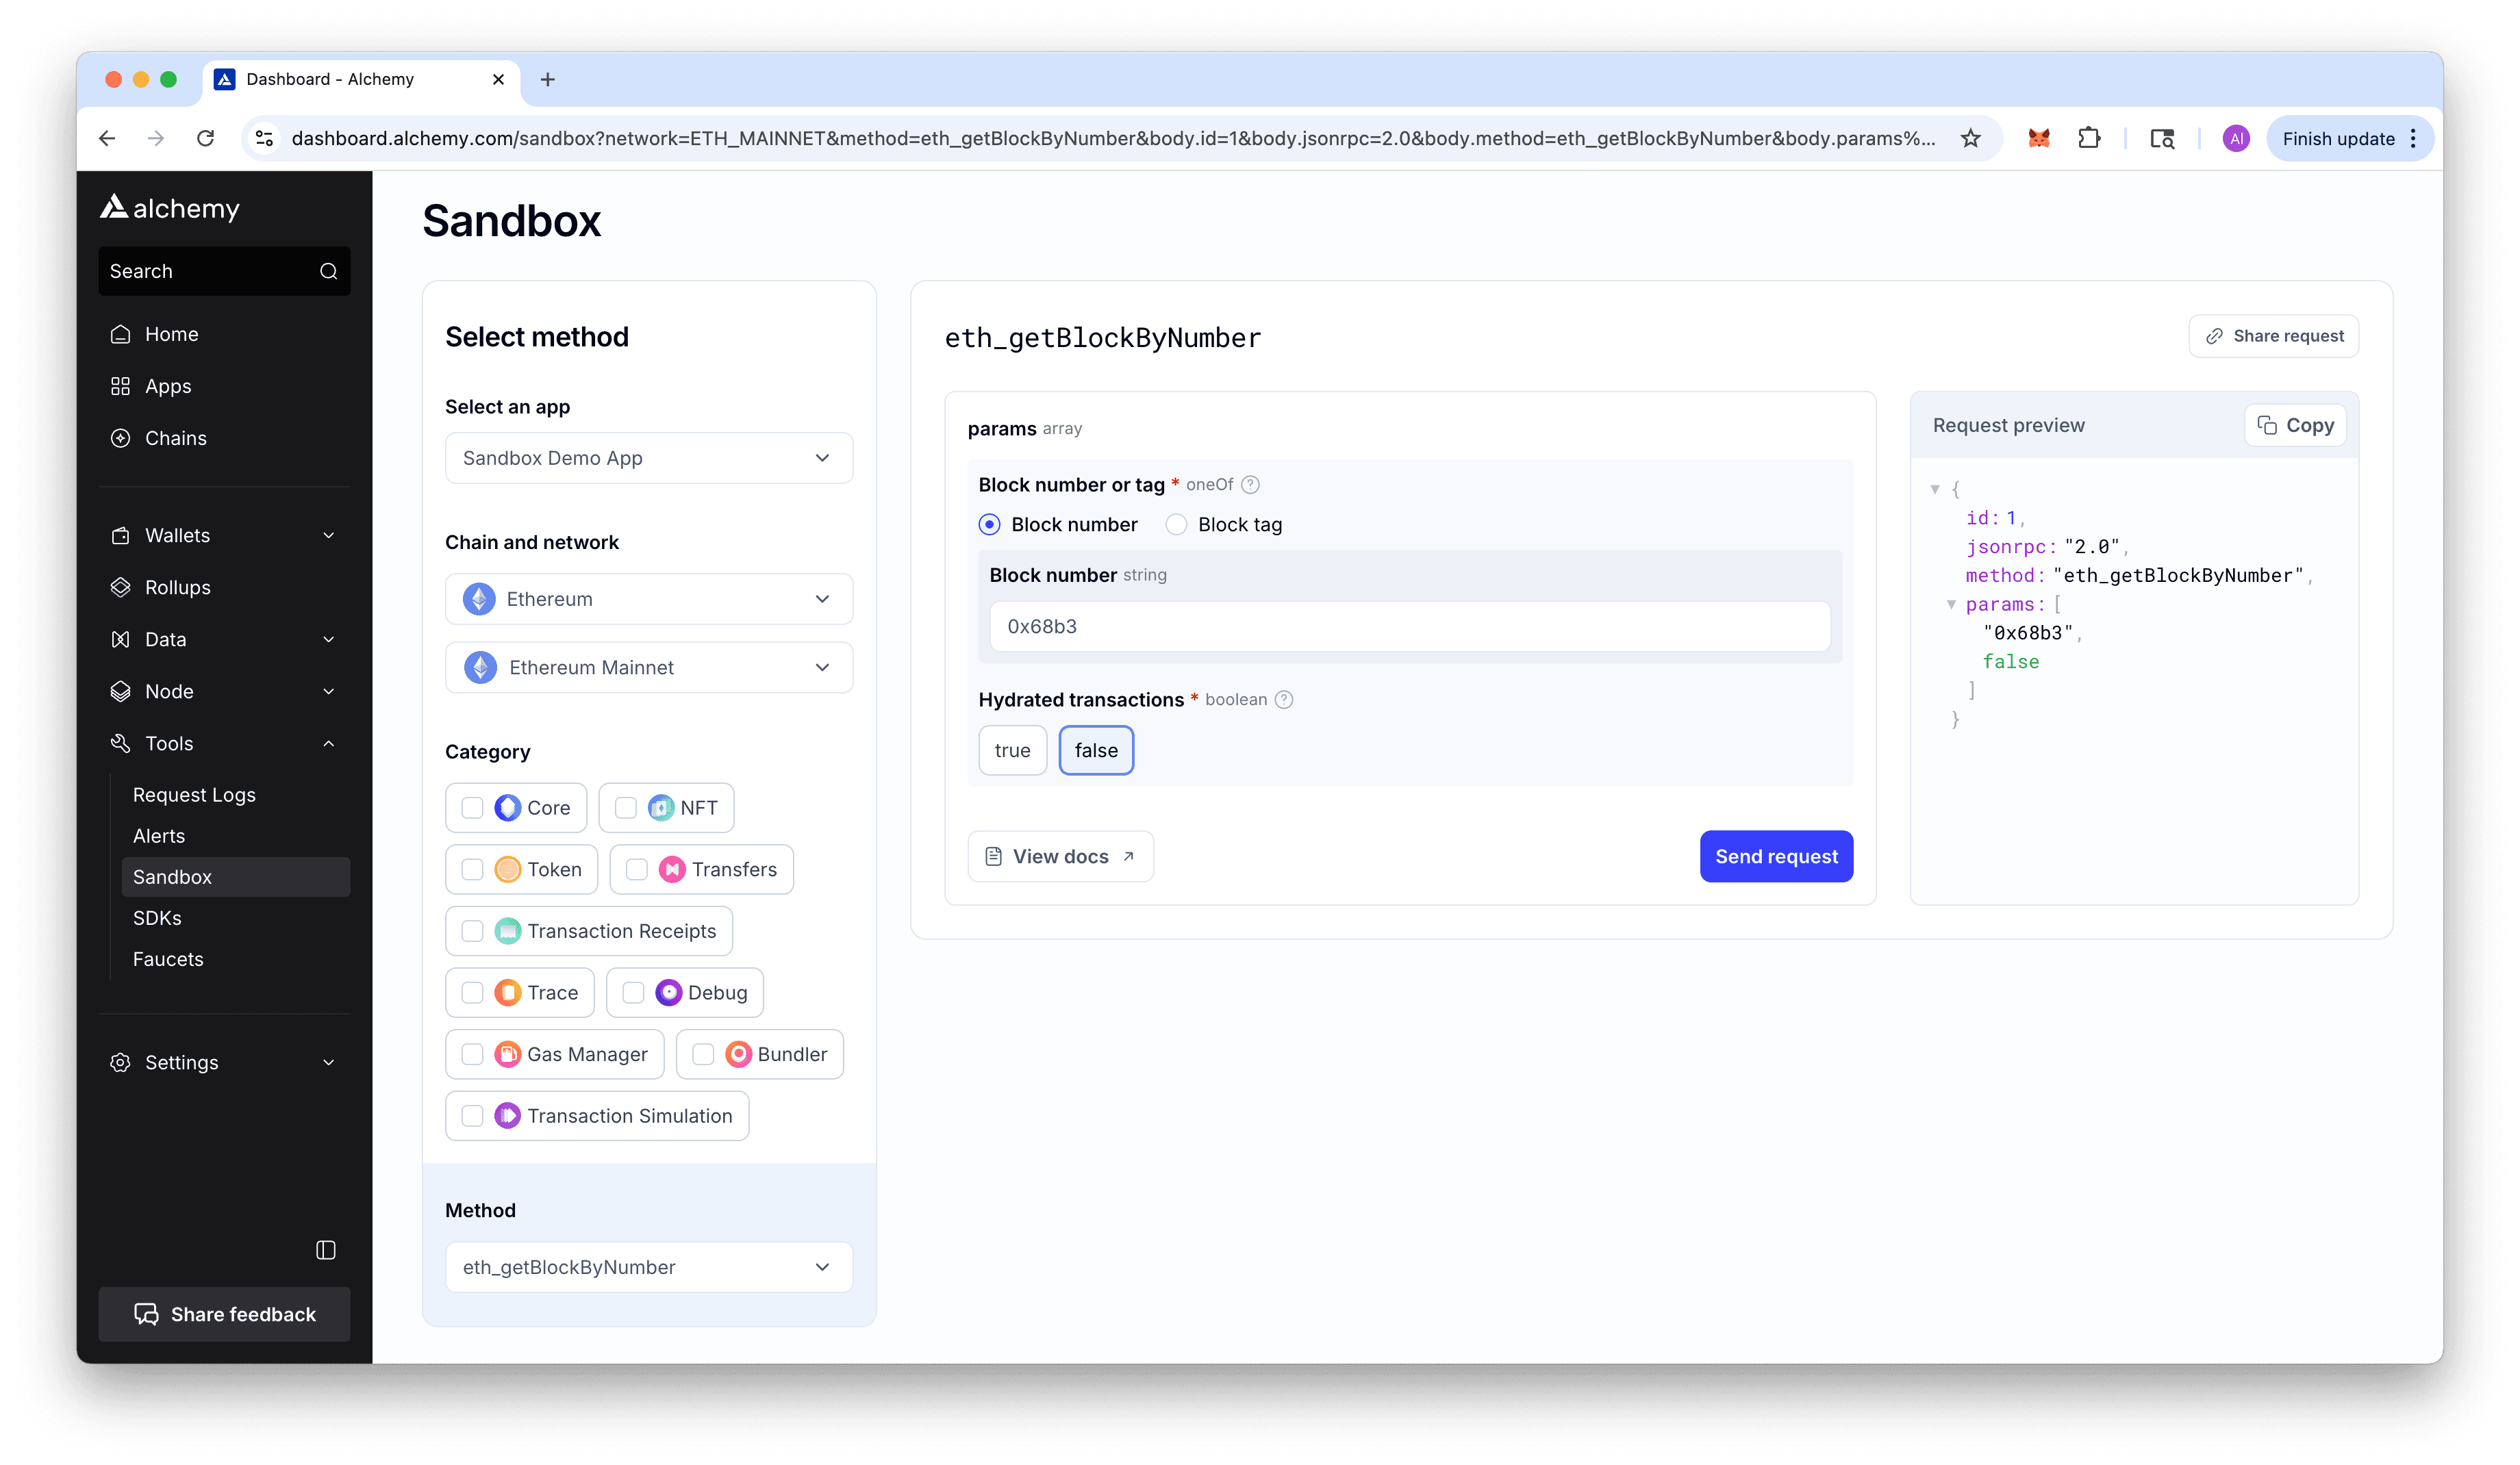Bookmark this page with the star icon
Viewport: 2520px width, 1465px height.
click(x=1970, y=138)
